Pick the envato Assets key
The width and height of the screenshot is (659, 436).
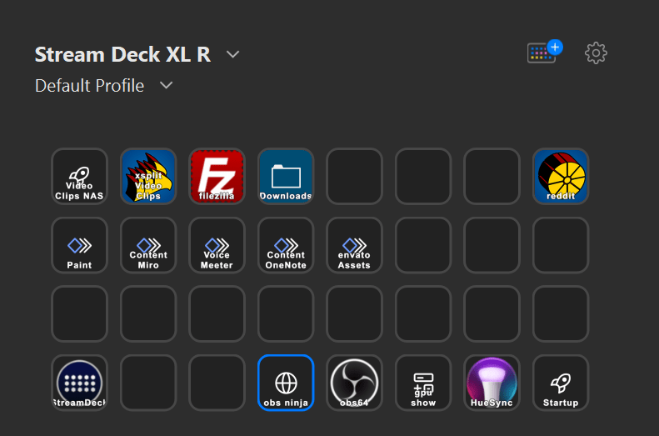click(354, 245)
